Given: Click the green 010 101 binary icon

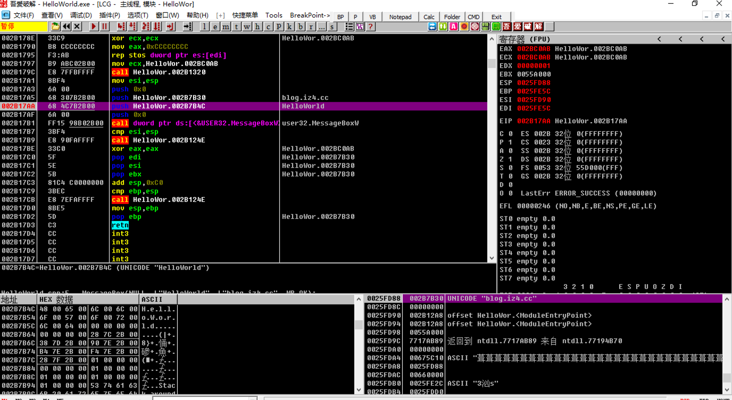Looking at the screenshot, I should (486, 27).
